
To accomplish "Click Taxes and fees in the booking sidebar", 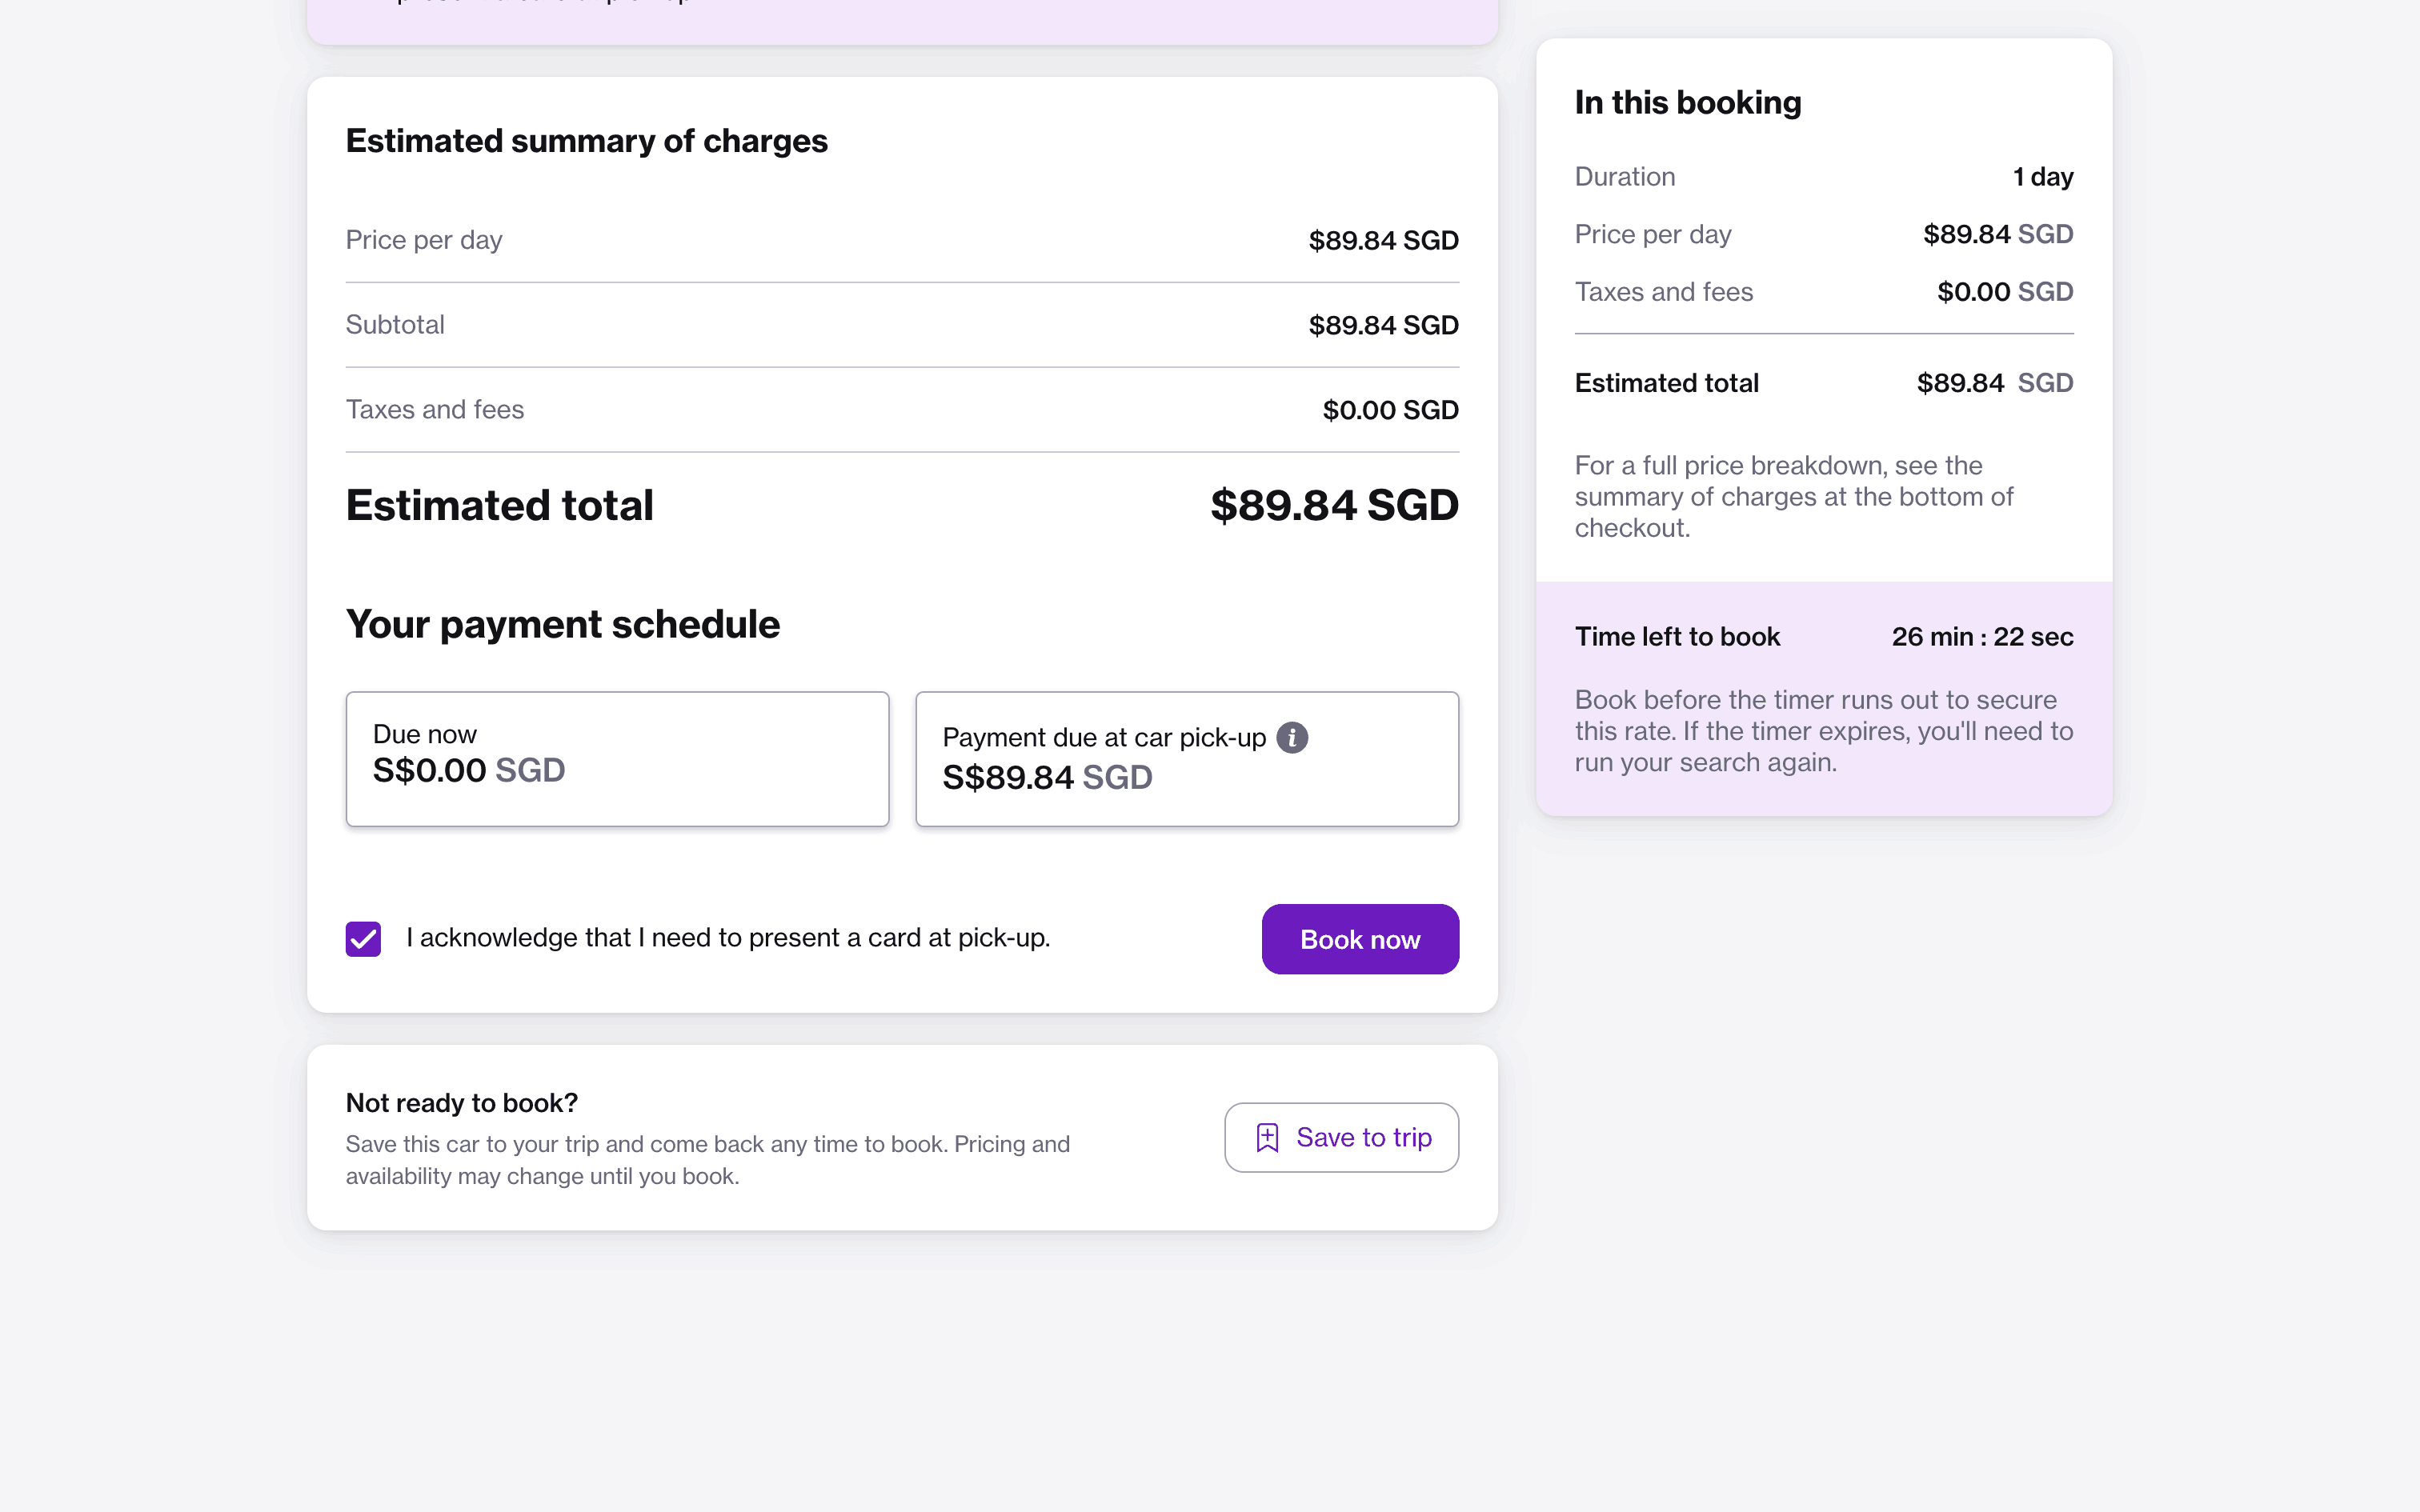I will click(1663, 292).
